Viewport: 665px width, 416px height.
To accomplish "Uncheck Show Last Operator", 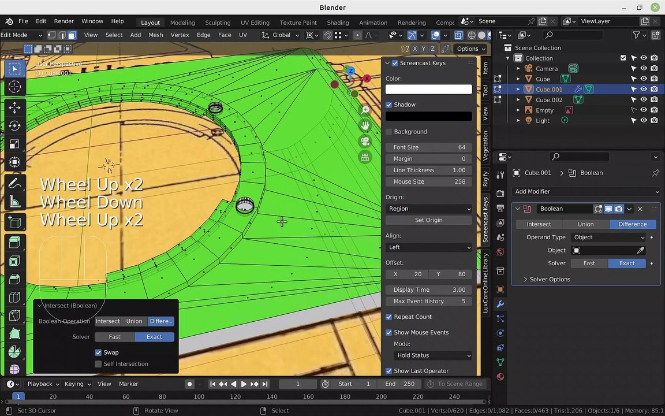I will 388,371.
